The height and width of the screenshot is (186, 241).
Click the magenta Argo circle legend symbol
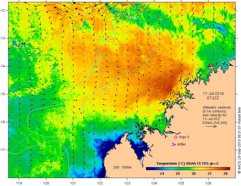click(x=176, y=137)
